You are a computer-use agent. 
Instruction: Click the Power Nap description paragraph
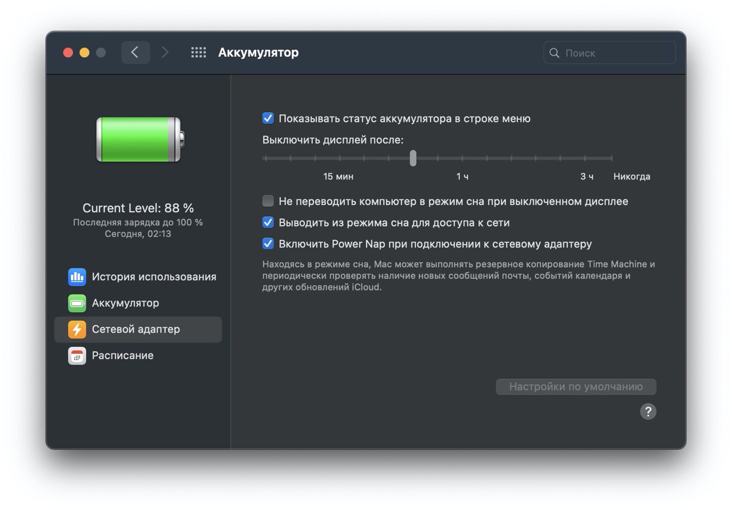click(459, 276)
